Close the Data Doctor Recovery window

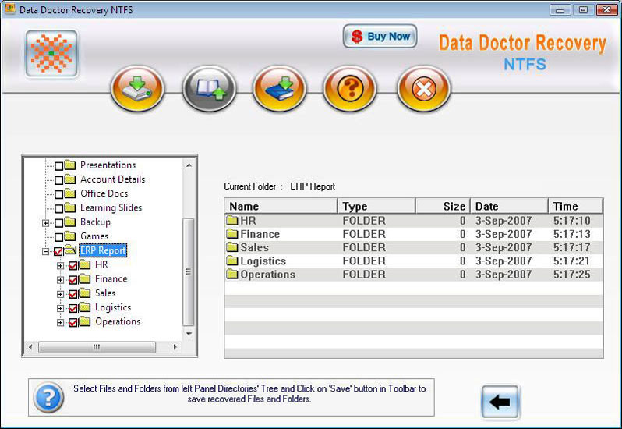pos(607,9)
